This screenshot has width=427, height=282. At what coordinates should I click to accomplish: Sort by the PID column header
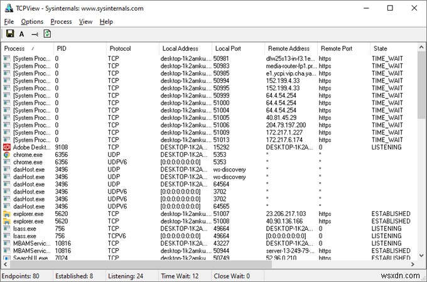80,48
